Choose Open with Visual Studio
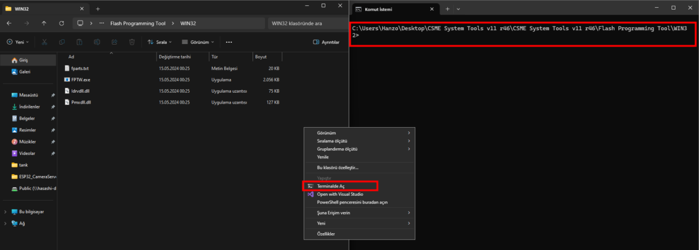699x250 pixels. pyautogui.click(x=359, y=194)
